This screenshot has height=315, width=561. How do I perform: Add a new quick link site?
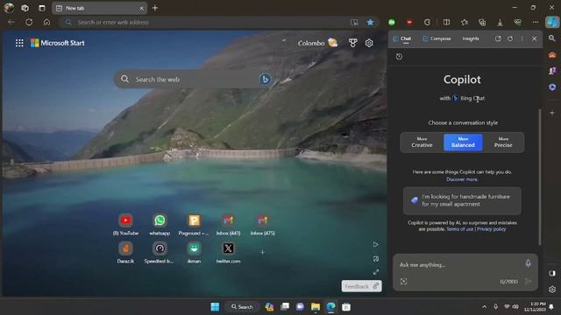[x=262, y=253]
